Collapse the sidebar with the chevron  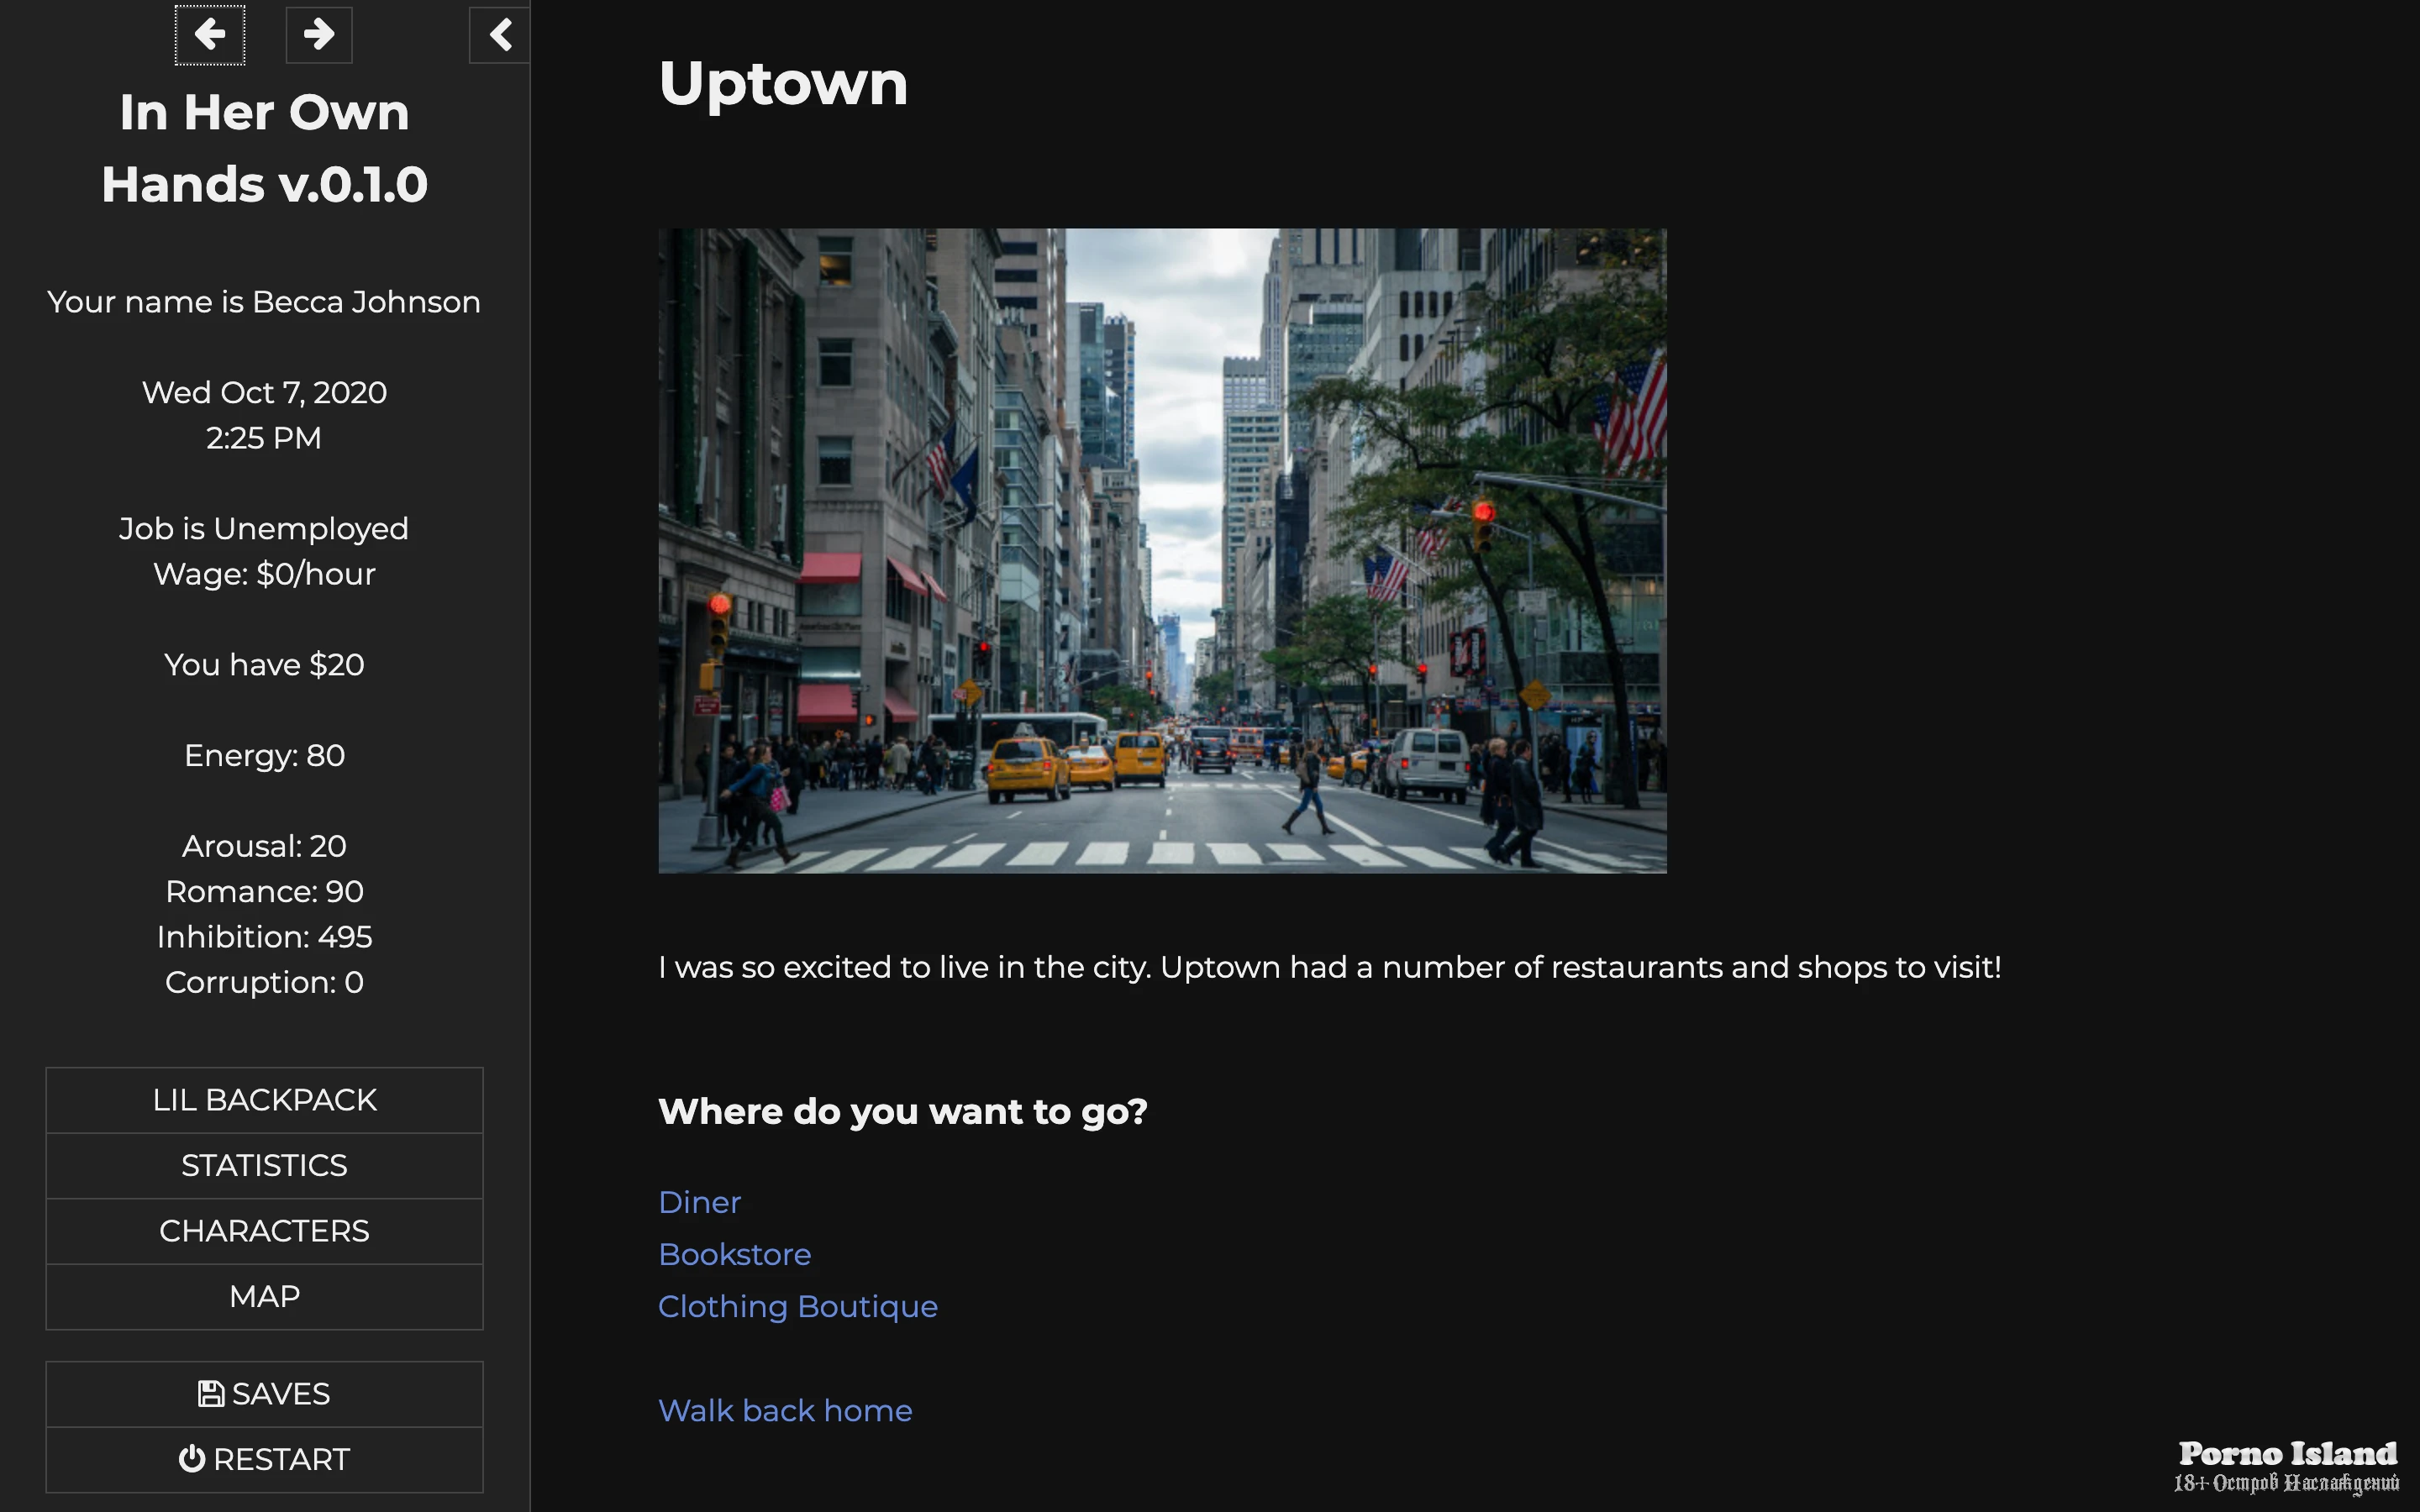[500, 35]
